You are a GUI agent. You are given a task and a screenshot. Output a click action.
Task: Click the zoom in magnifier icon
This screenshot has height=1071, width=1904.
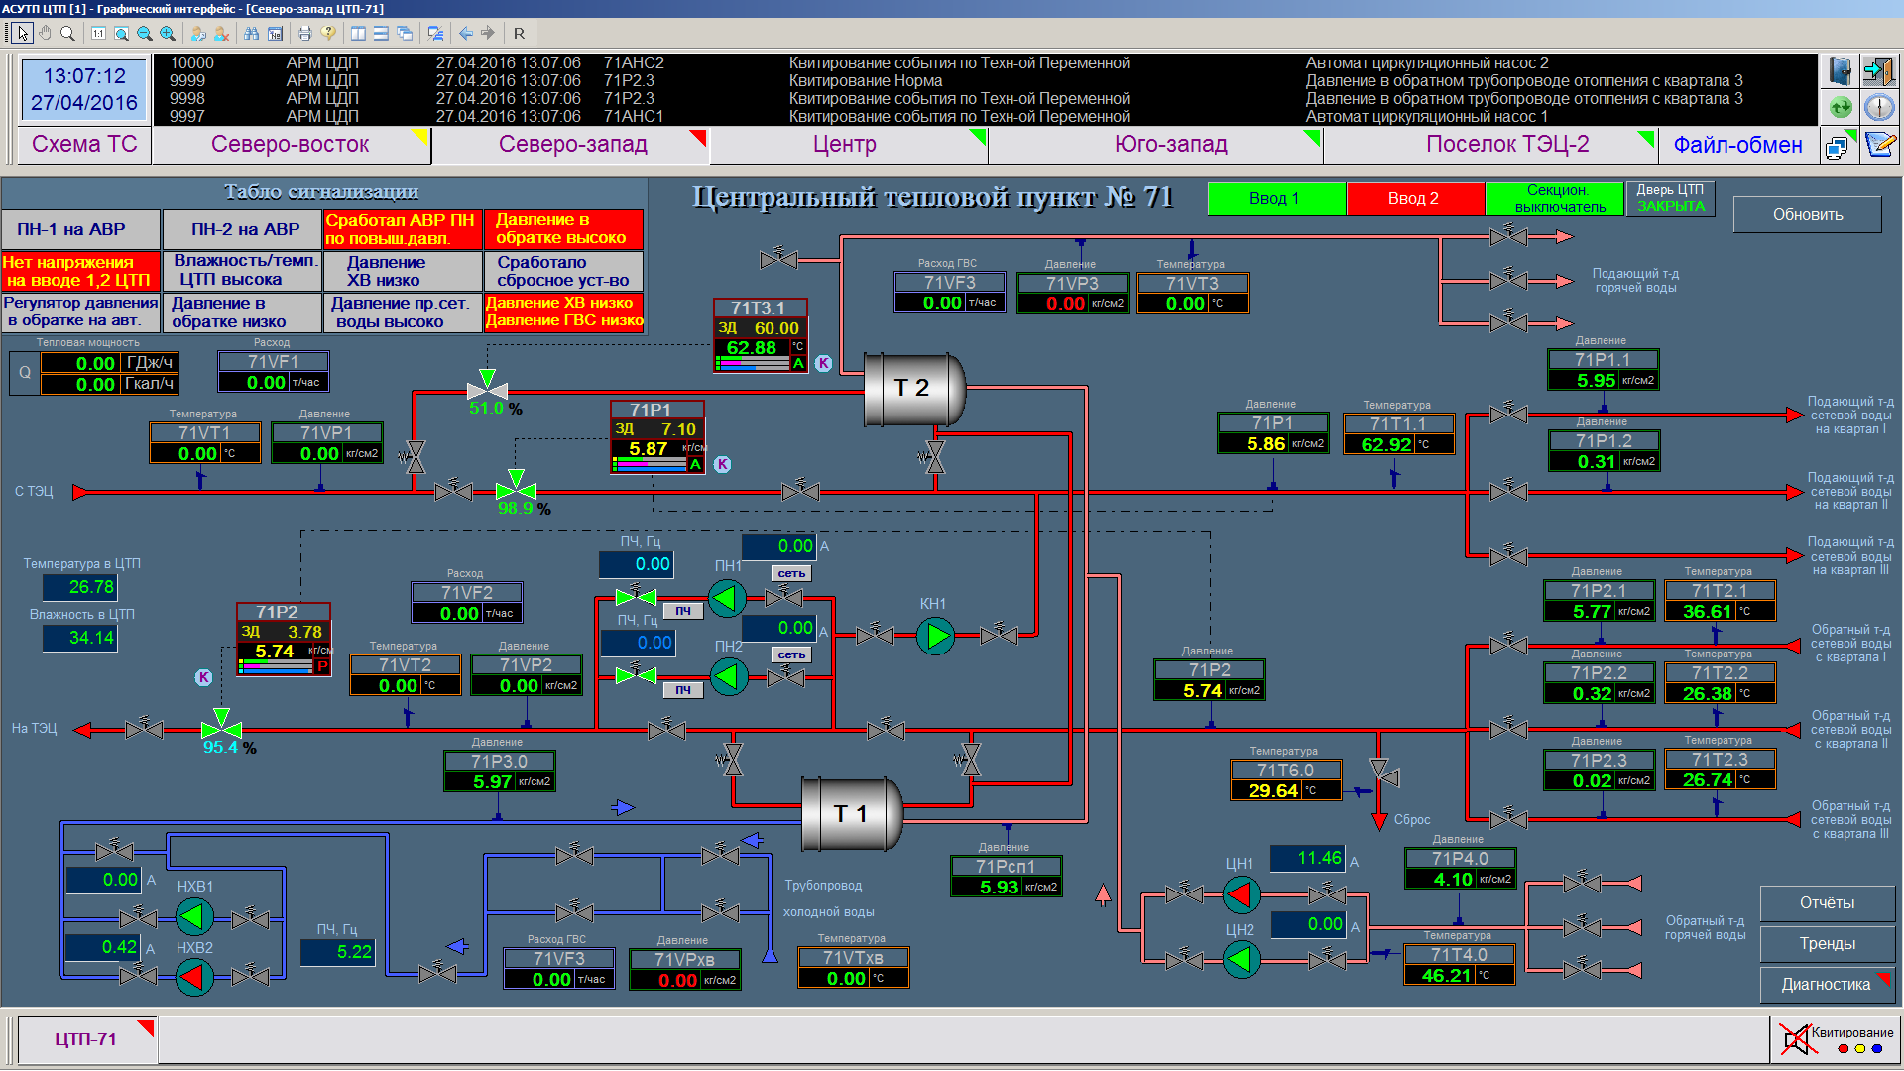(x=168, y=33)
